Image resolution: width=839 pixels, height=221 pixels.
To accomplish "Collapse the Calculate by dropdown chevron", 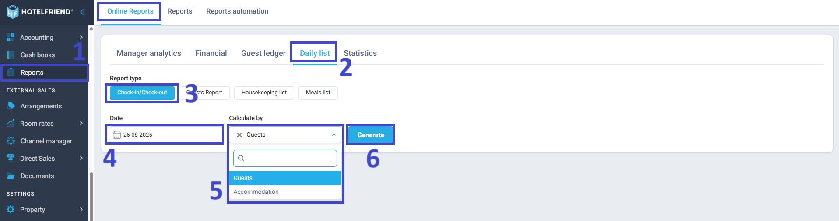I will (x=334, y=135).
